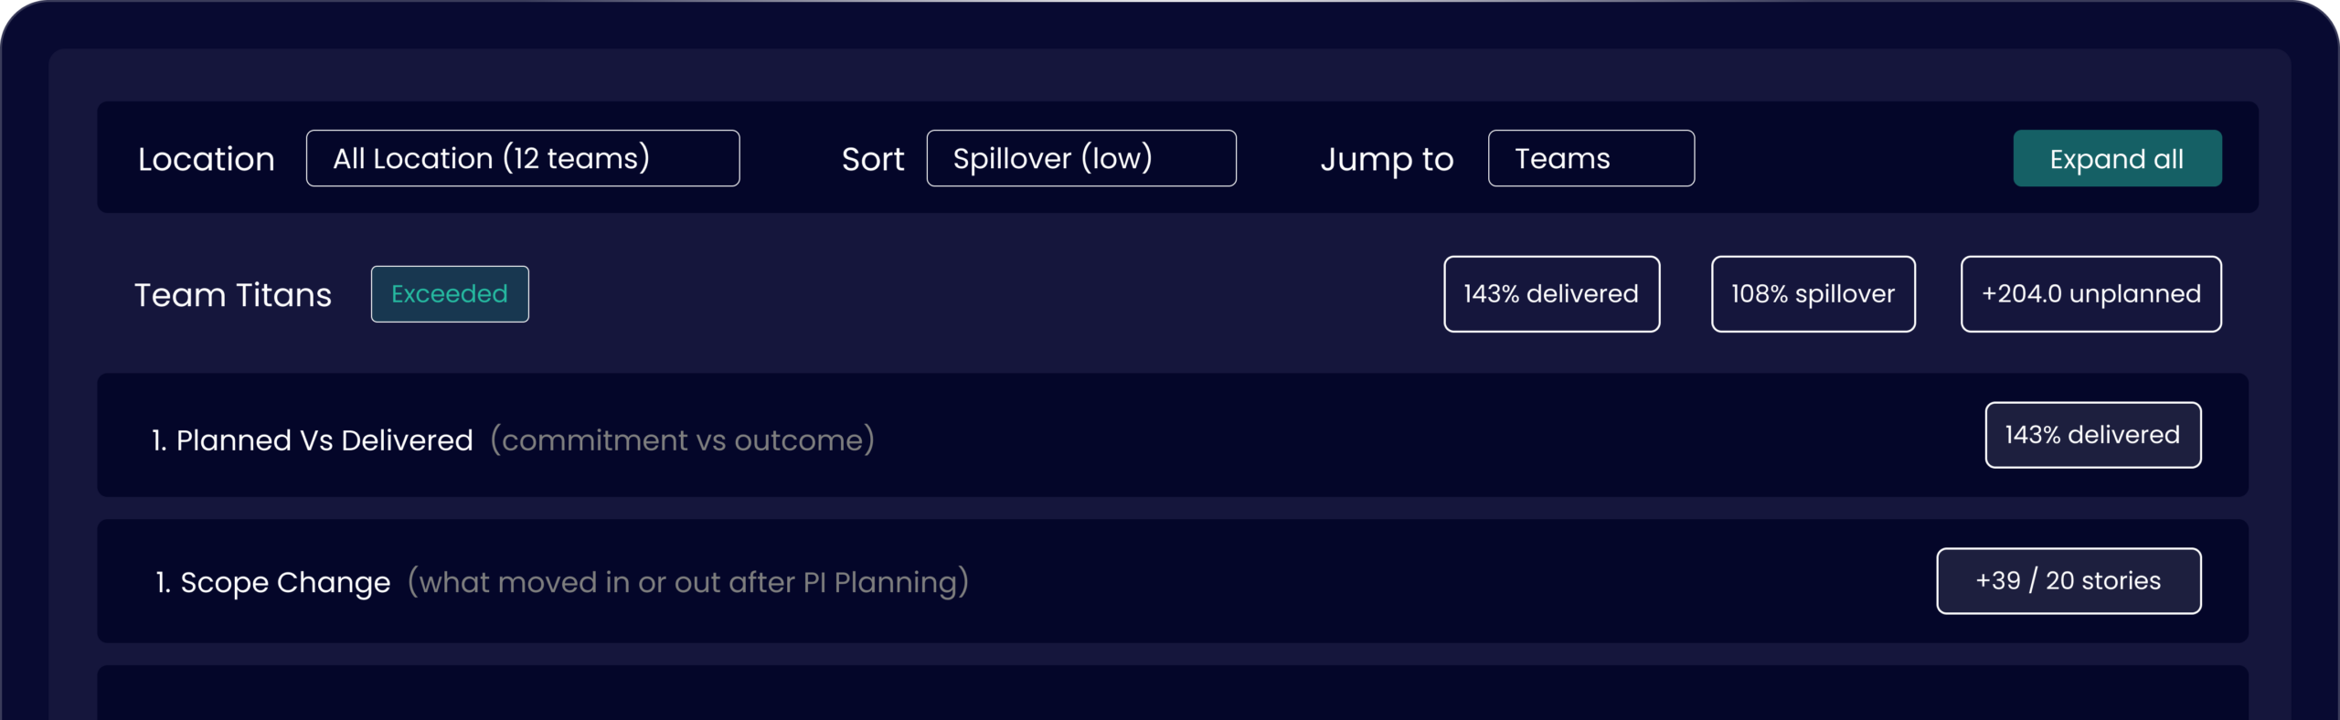2340x720 pixels.
Task: Expand the partially visible section below Scope Change
Action: click(x=1172, y=694)
